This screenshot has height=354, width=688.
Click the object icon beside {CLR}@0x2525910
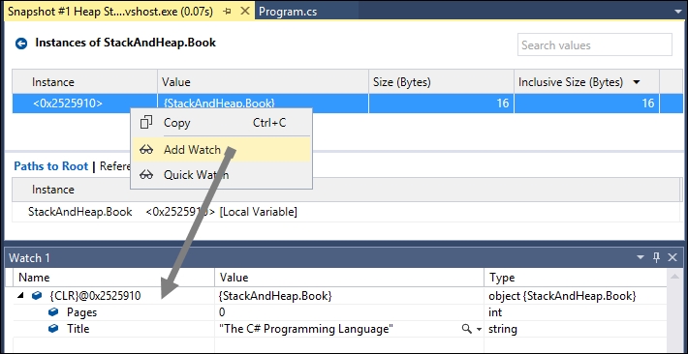pos(37,296)
